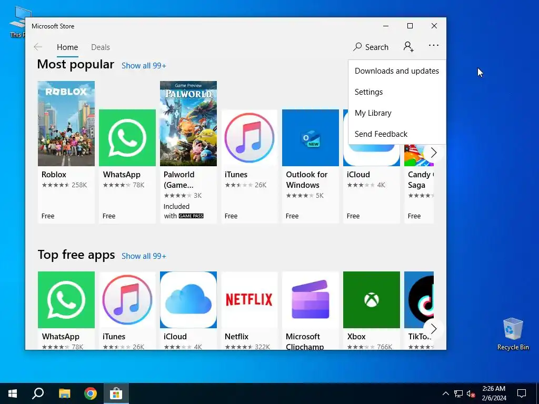Click Show all 99+ for Top free apps
Image resolution: width=539 pixels, height=404 pixels.
144,256
